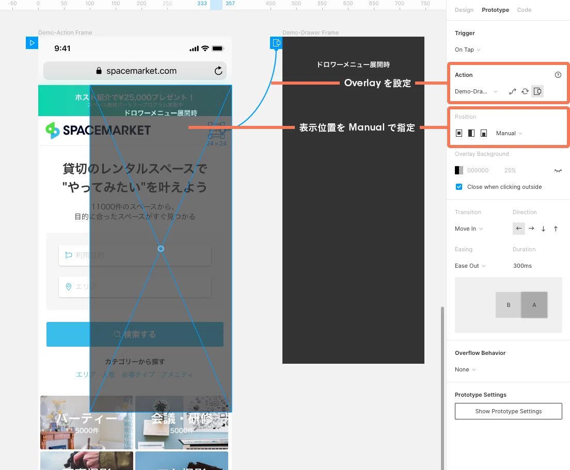
Task: Open the パーティー thumbnail card
Action: point(87,423)
